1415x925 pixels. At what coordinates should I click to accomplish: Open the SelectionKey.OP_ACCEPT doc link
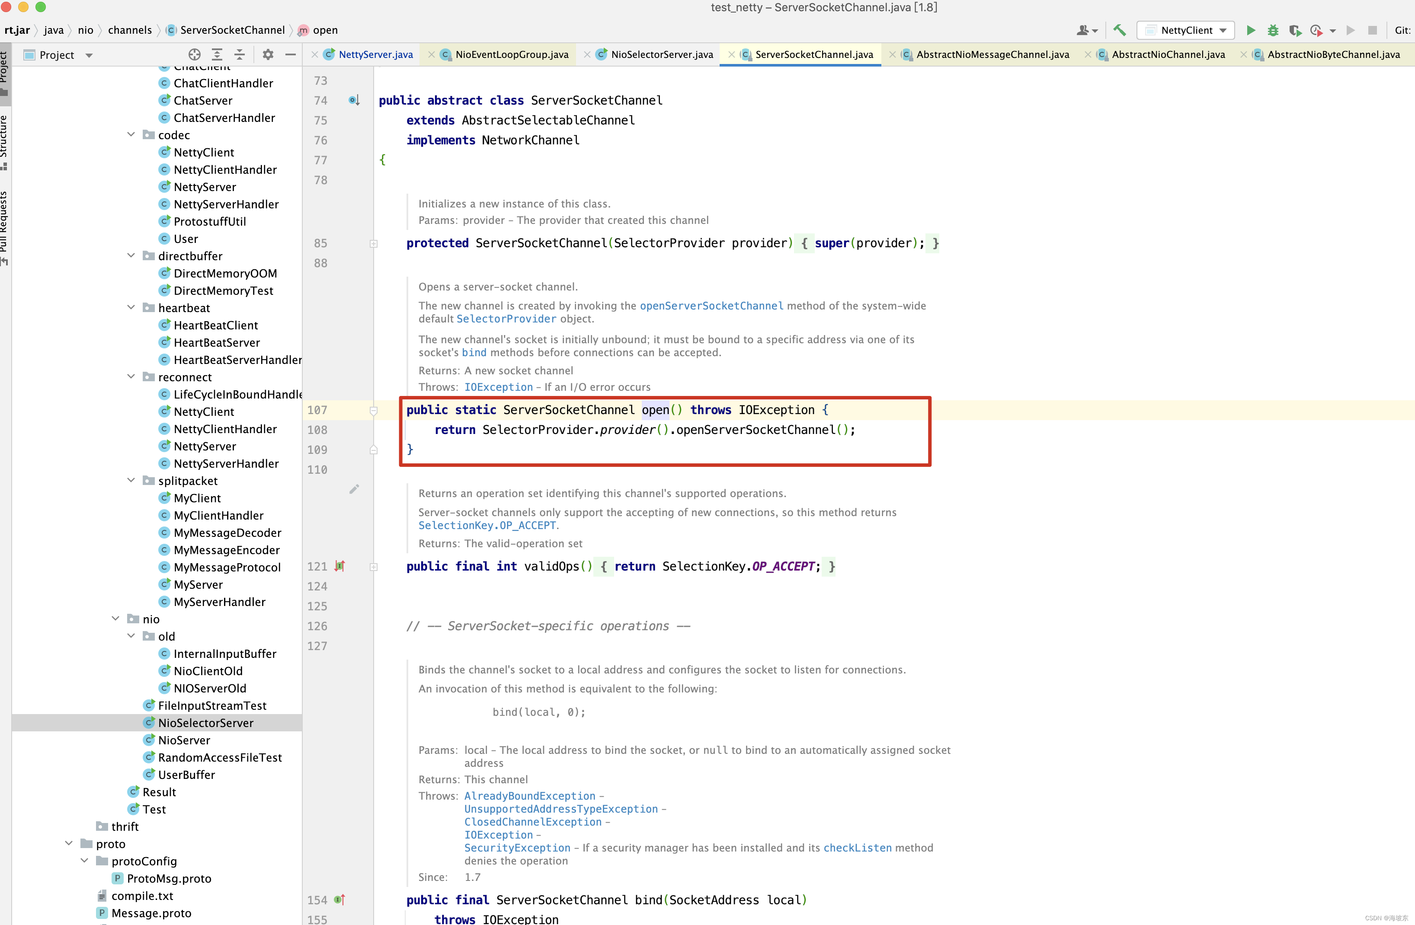487,526
